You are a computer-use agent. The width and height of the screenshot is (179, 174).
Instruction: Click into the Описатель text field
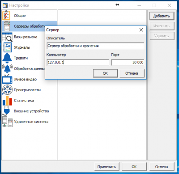[x=95, y=46]
